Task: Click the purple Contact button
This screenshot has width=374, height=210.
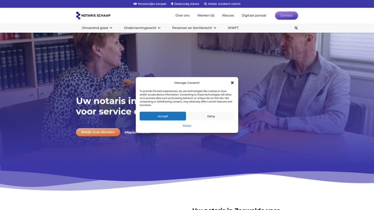Action: pyautogui.click(x=286, y=16)
